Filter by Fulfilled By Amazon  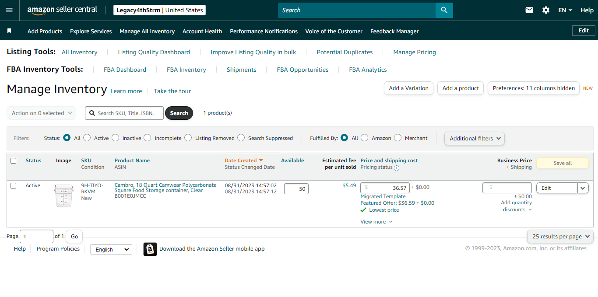click(x=365, y=138)
